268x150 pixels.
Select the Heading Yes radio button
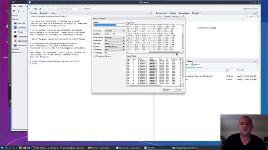coord(105,34)
